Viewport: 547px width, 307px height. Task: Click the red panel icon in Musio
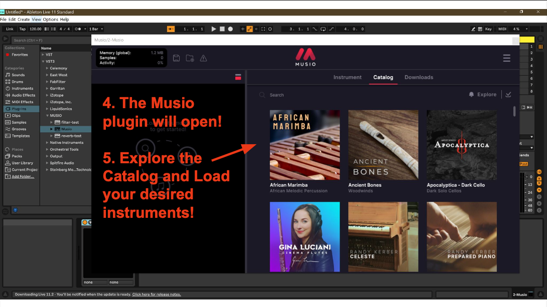tap(238, 77)
